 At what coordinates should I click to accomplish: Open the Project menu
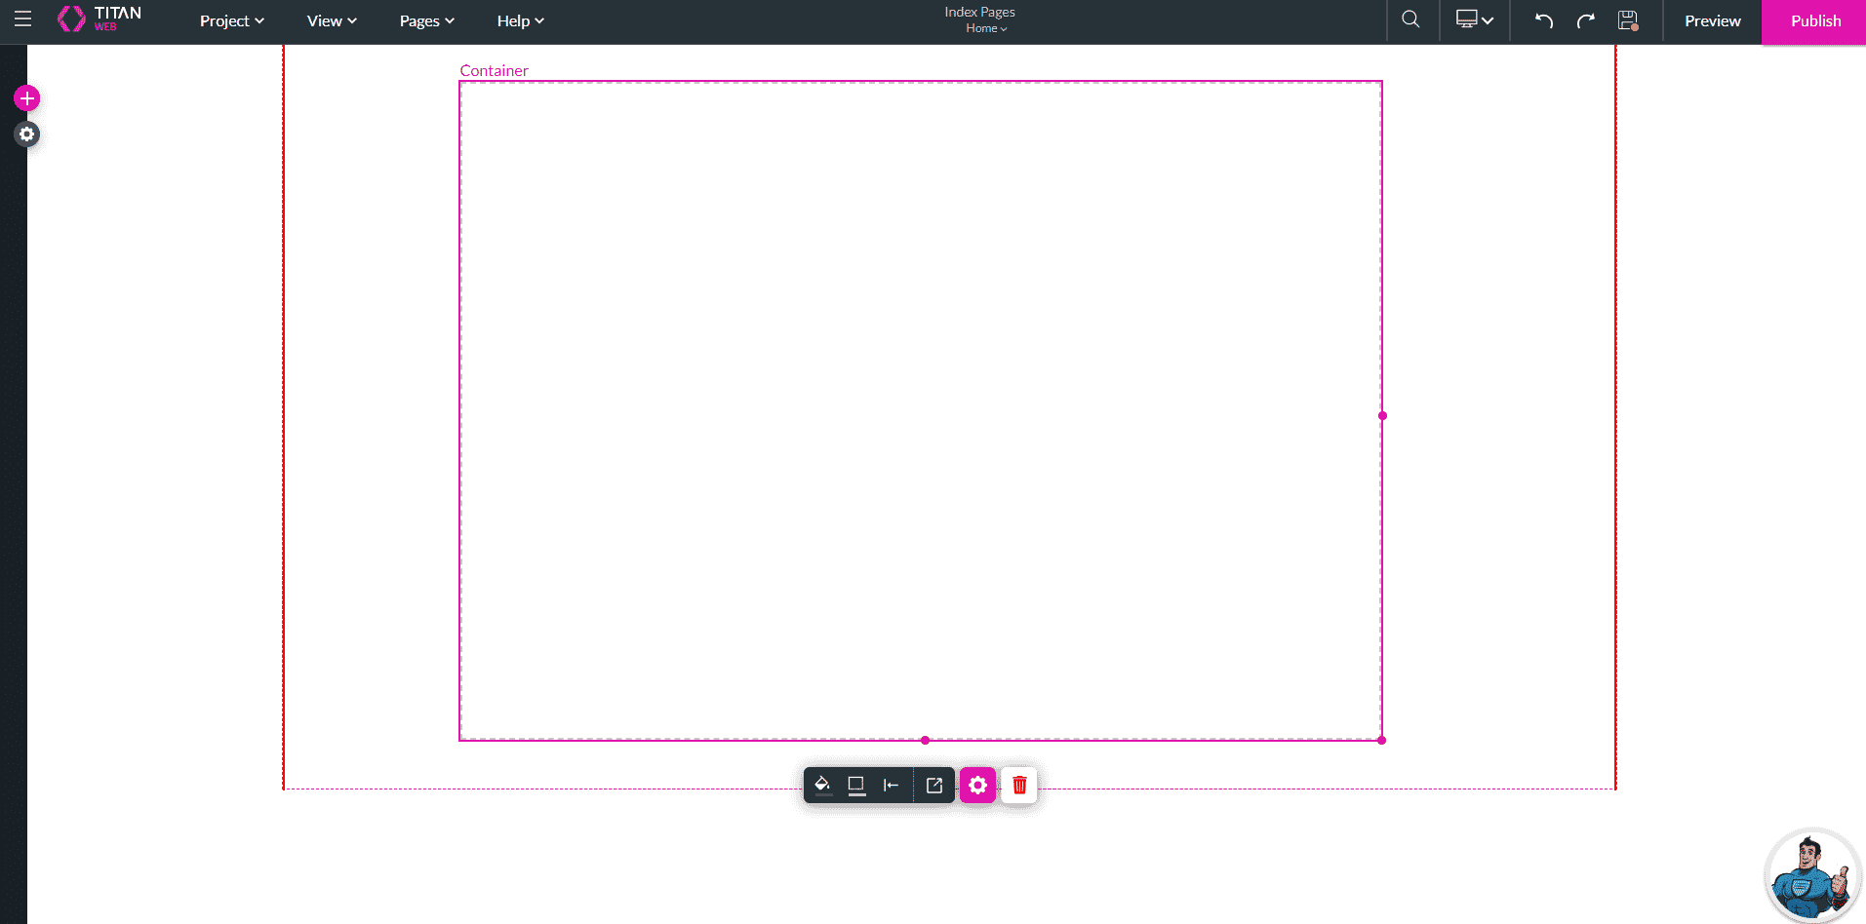pyautogui.click(x=232, y=21)
